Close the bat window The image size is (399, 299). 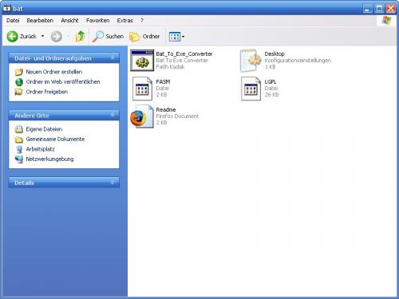click(x=391, y=9)
